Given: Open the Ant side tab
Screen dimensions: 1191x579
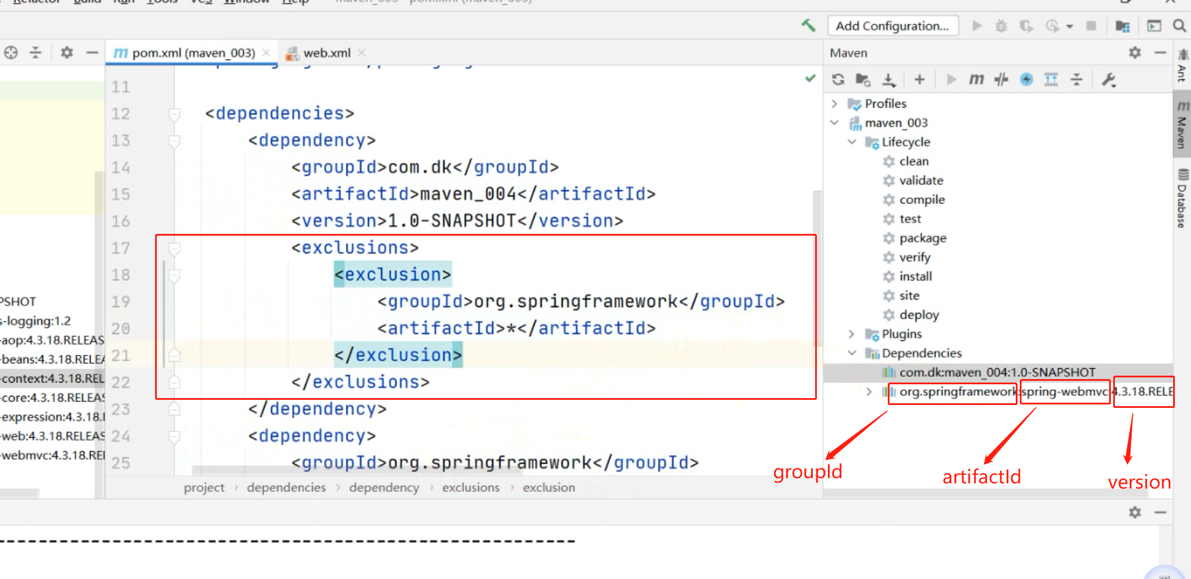Looking at the screenshot, I should click(x=1182, y=66).
